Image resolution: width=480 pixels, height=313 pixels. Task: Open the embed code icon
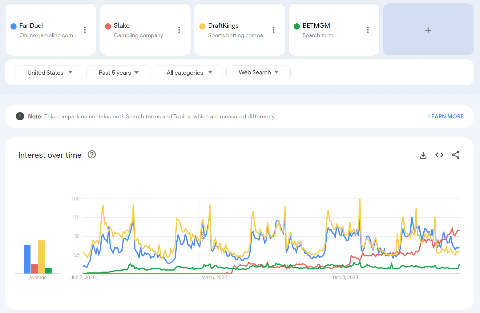439,155
